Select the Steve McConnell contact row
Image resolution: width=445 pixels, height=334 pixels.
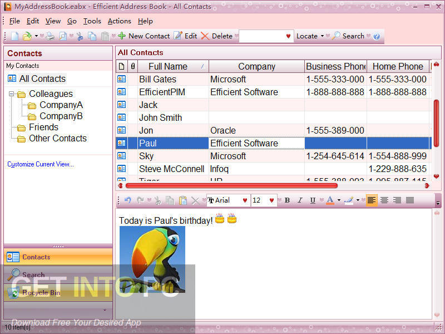click(274, 169)
